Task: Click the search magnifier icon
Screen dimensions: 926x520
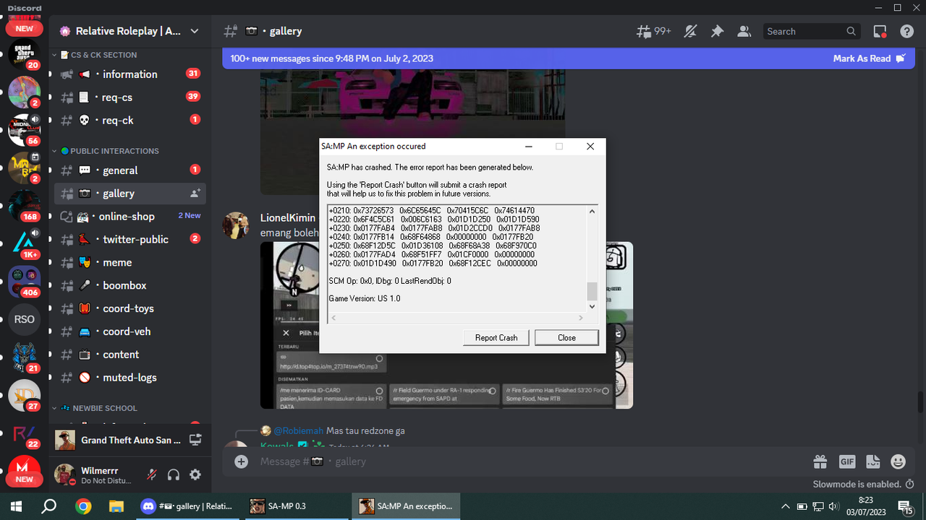Action: coord(851,31)
